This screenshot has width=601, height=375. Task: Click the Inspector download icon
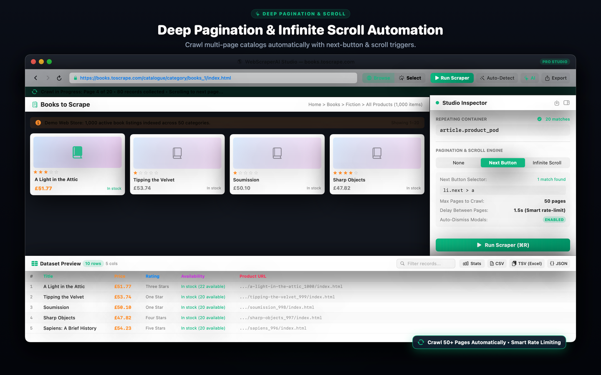(x=556, y=103)
